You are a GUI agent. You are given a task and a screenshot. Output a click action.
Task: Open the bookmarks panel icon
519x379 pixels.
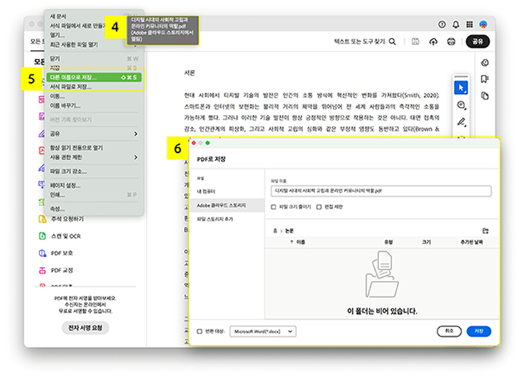click(485, 79)
